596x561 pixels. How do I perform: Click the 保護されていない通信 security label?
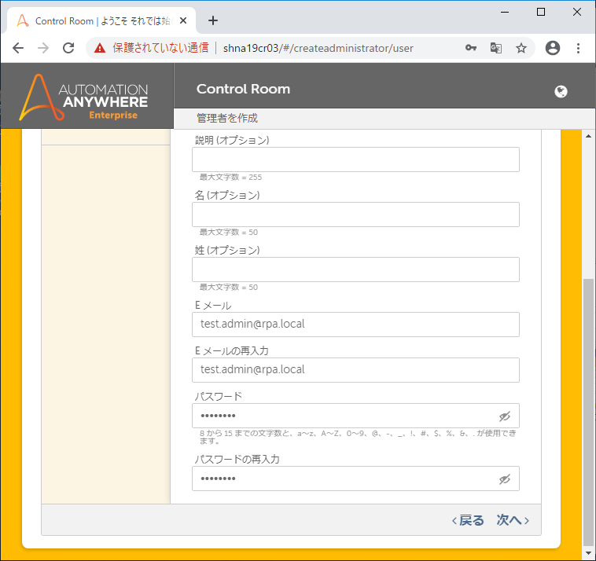pyautogui.click(x=160, y=48)
